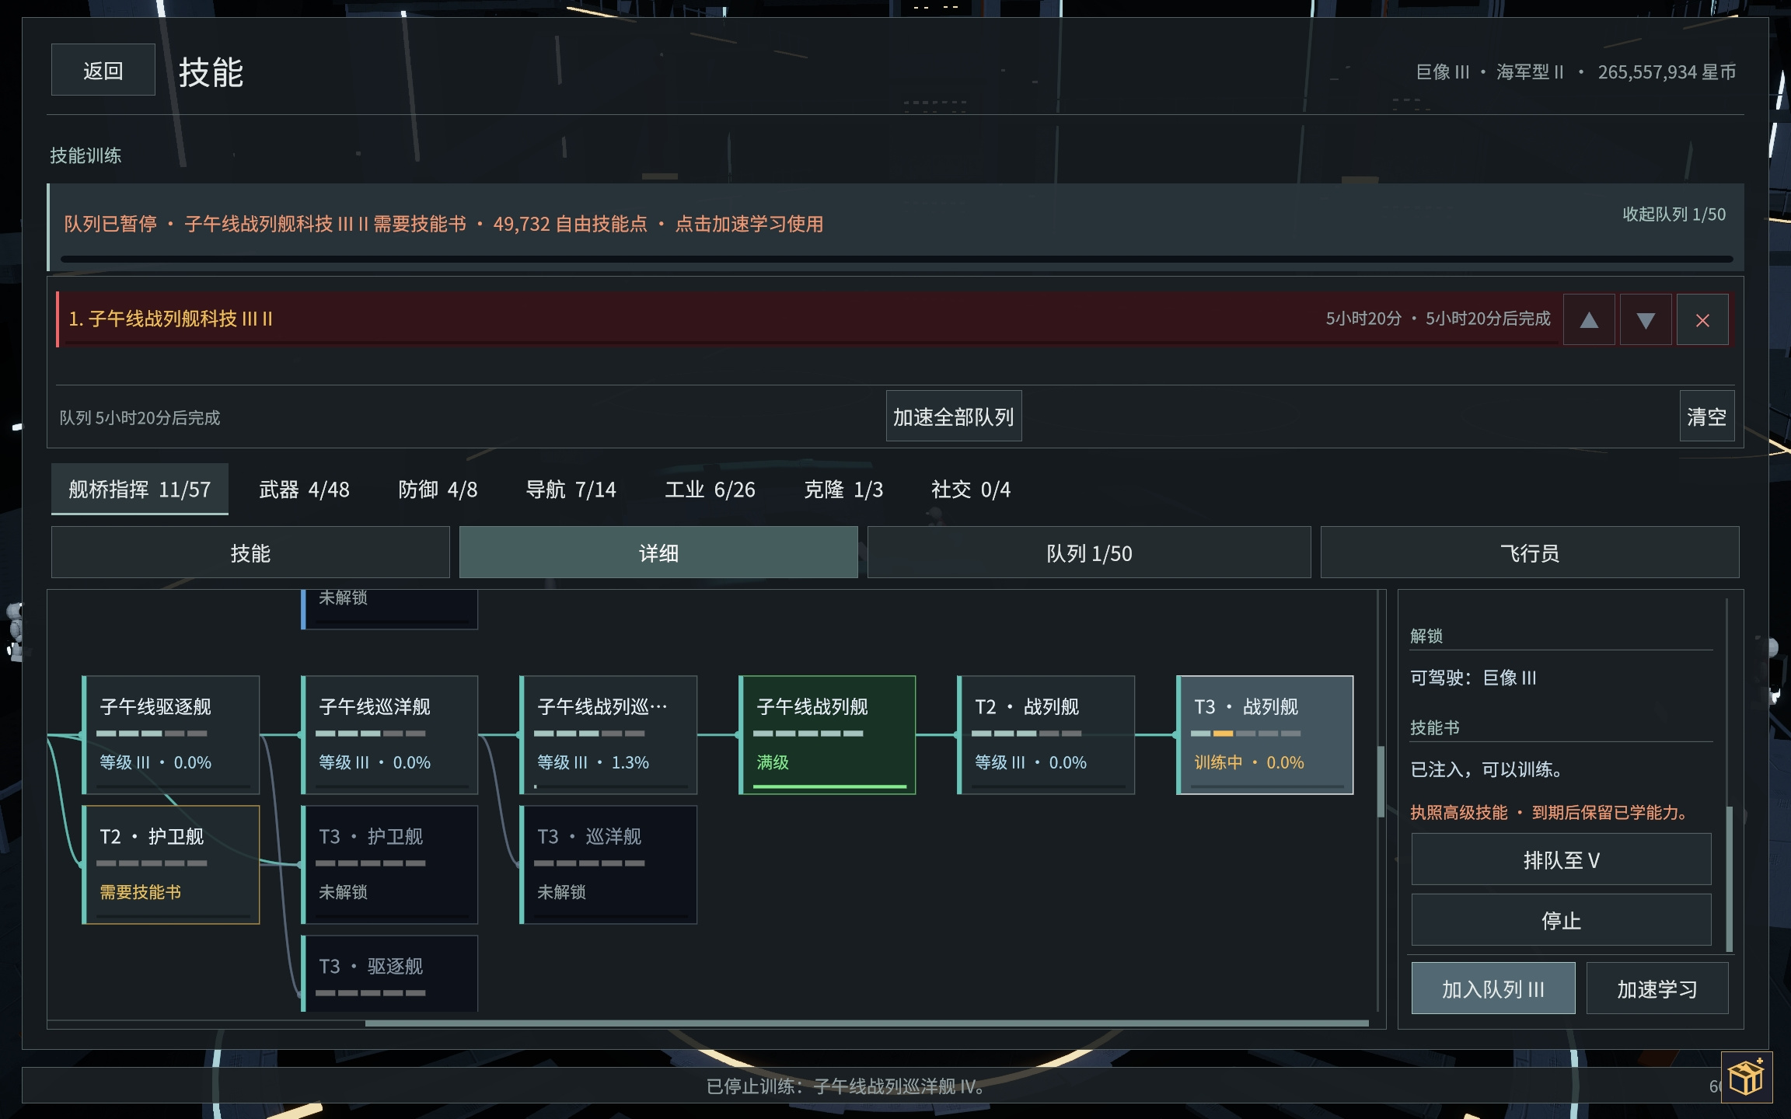Open the package box icon at bottom right
The width and height of the screenshot is (1791, 1119).
[1746, 1077]
